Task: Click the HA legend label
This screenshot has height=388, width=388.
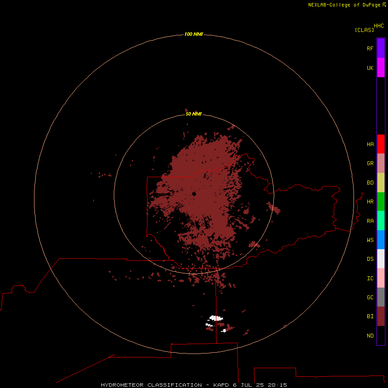Action: pyautogui.click(x=370, y=144)
